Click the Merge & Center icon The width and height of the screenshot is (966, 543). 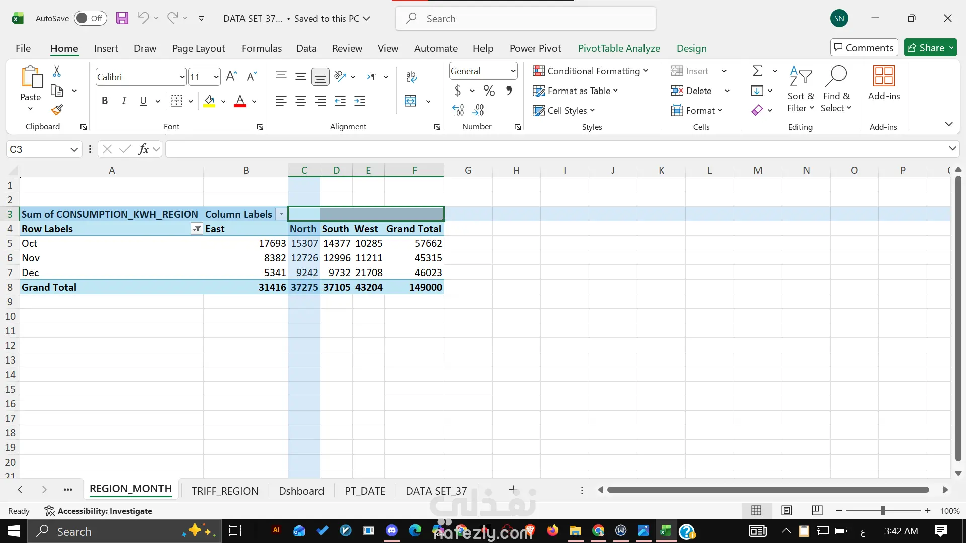[x=411, y=101]
